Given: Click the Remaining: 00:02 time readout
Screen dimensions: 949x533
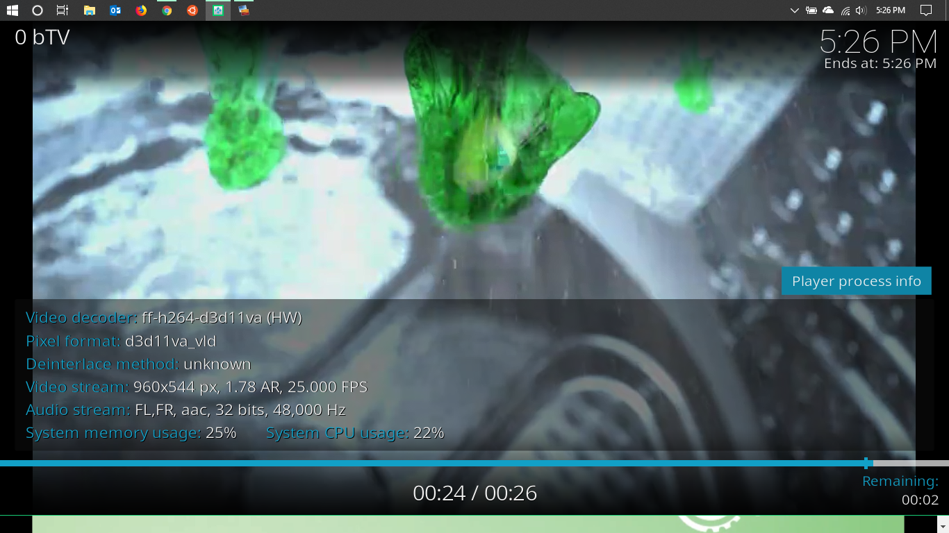Looking at the screenshot, I should coord(900,490).
